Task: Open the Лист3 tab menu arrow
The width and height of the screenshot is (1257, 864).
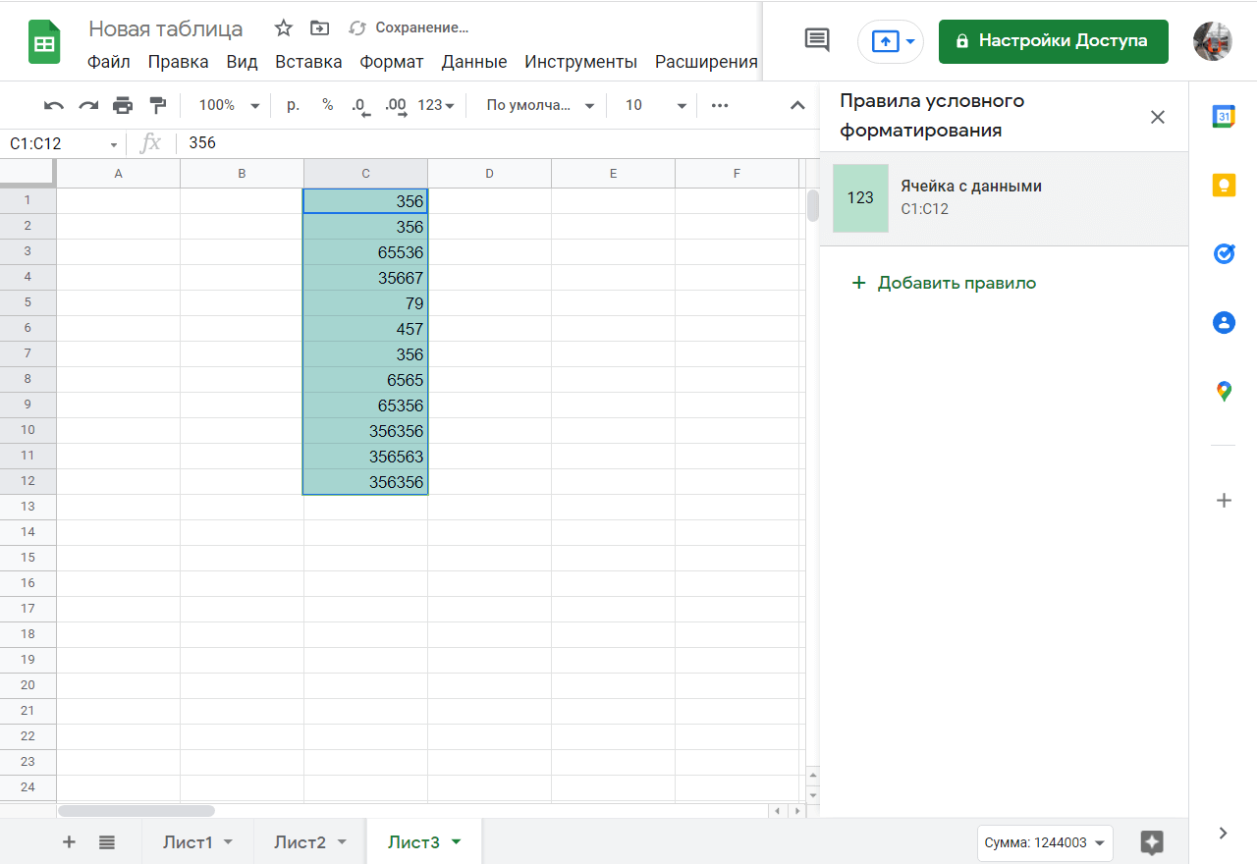Action: click(456, 842)
